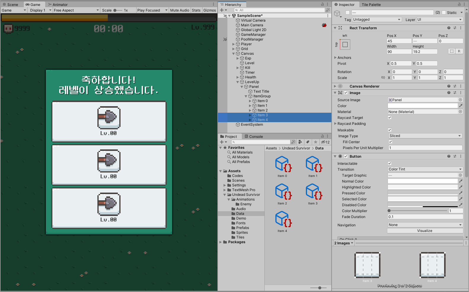Image resolution: width=469 pixels, height=292 pixels.
Task: Click Play Focused button in Game view
Action: pos(152,10)
